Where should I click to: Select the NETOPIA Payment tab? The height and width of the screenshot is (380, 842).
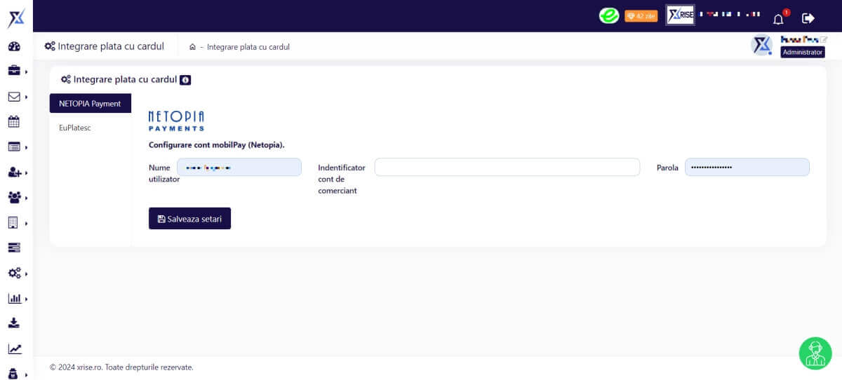(90, 103)
